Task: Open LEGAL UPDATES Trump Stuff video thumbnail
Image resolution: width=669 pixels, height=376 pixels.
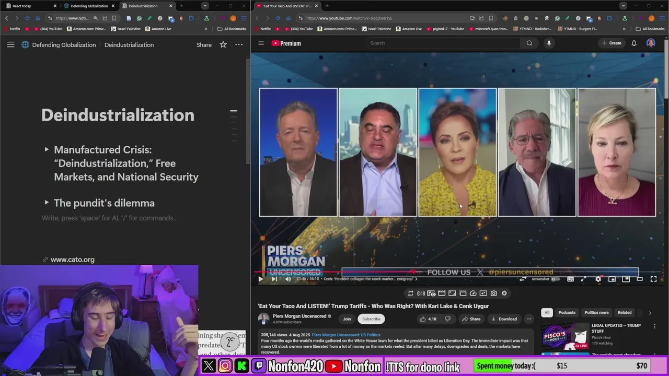Action: [x=564, y=336]
